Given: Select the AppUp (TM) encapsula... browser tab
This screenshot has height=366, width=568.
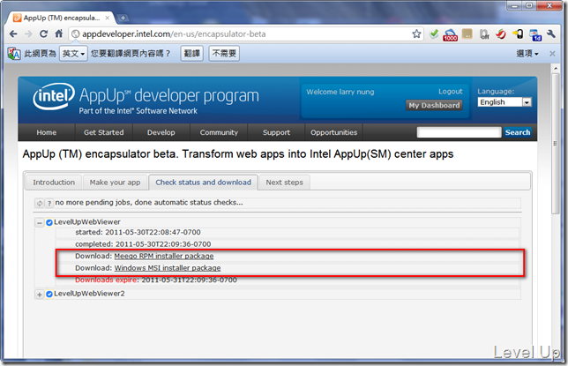Looking at the screenshot, I should click(62, 18).
